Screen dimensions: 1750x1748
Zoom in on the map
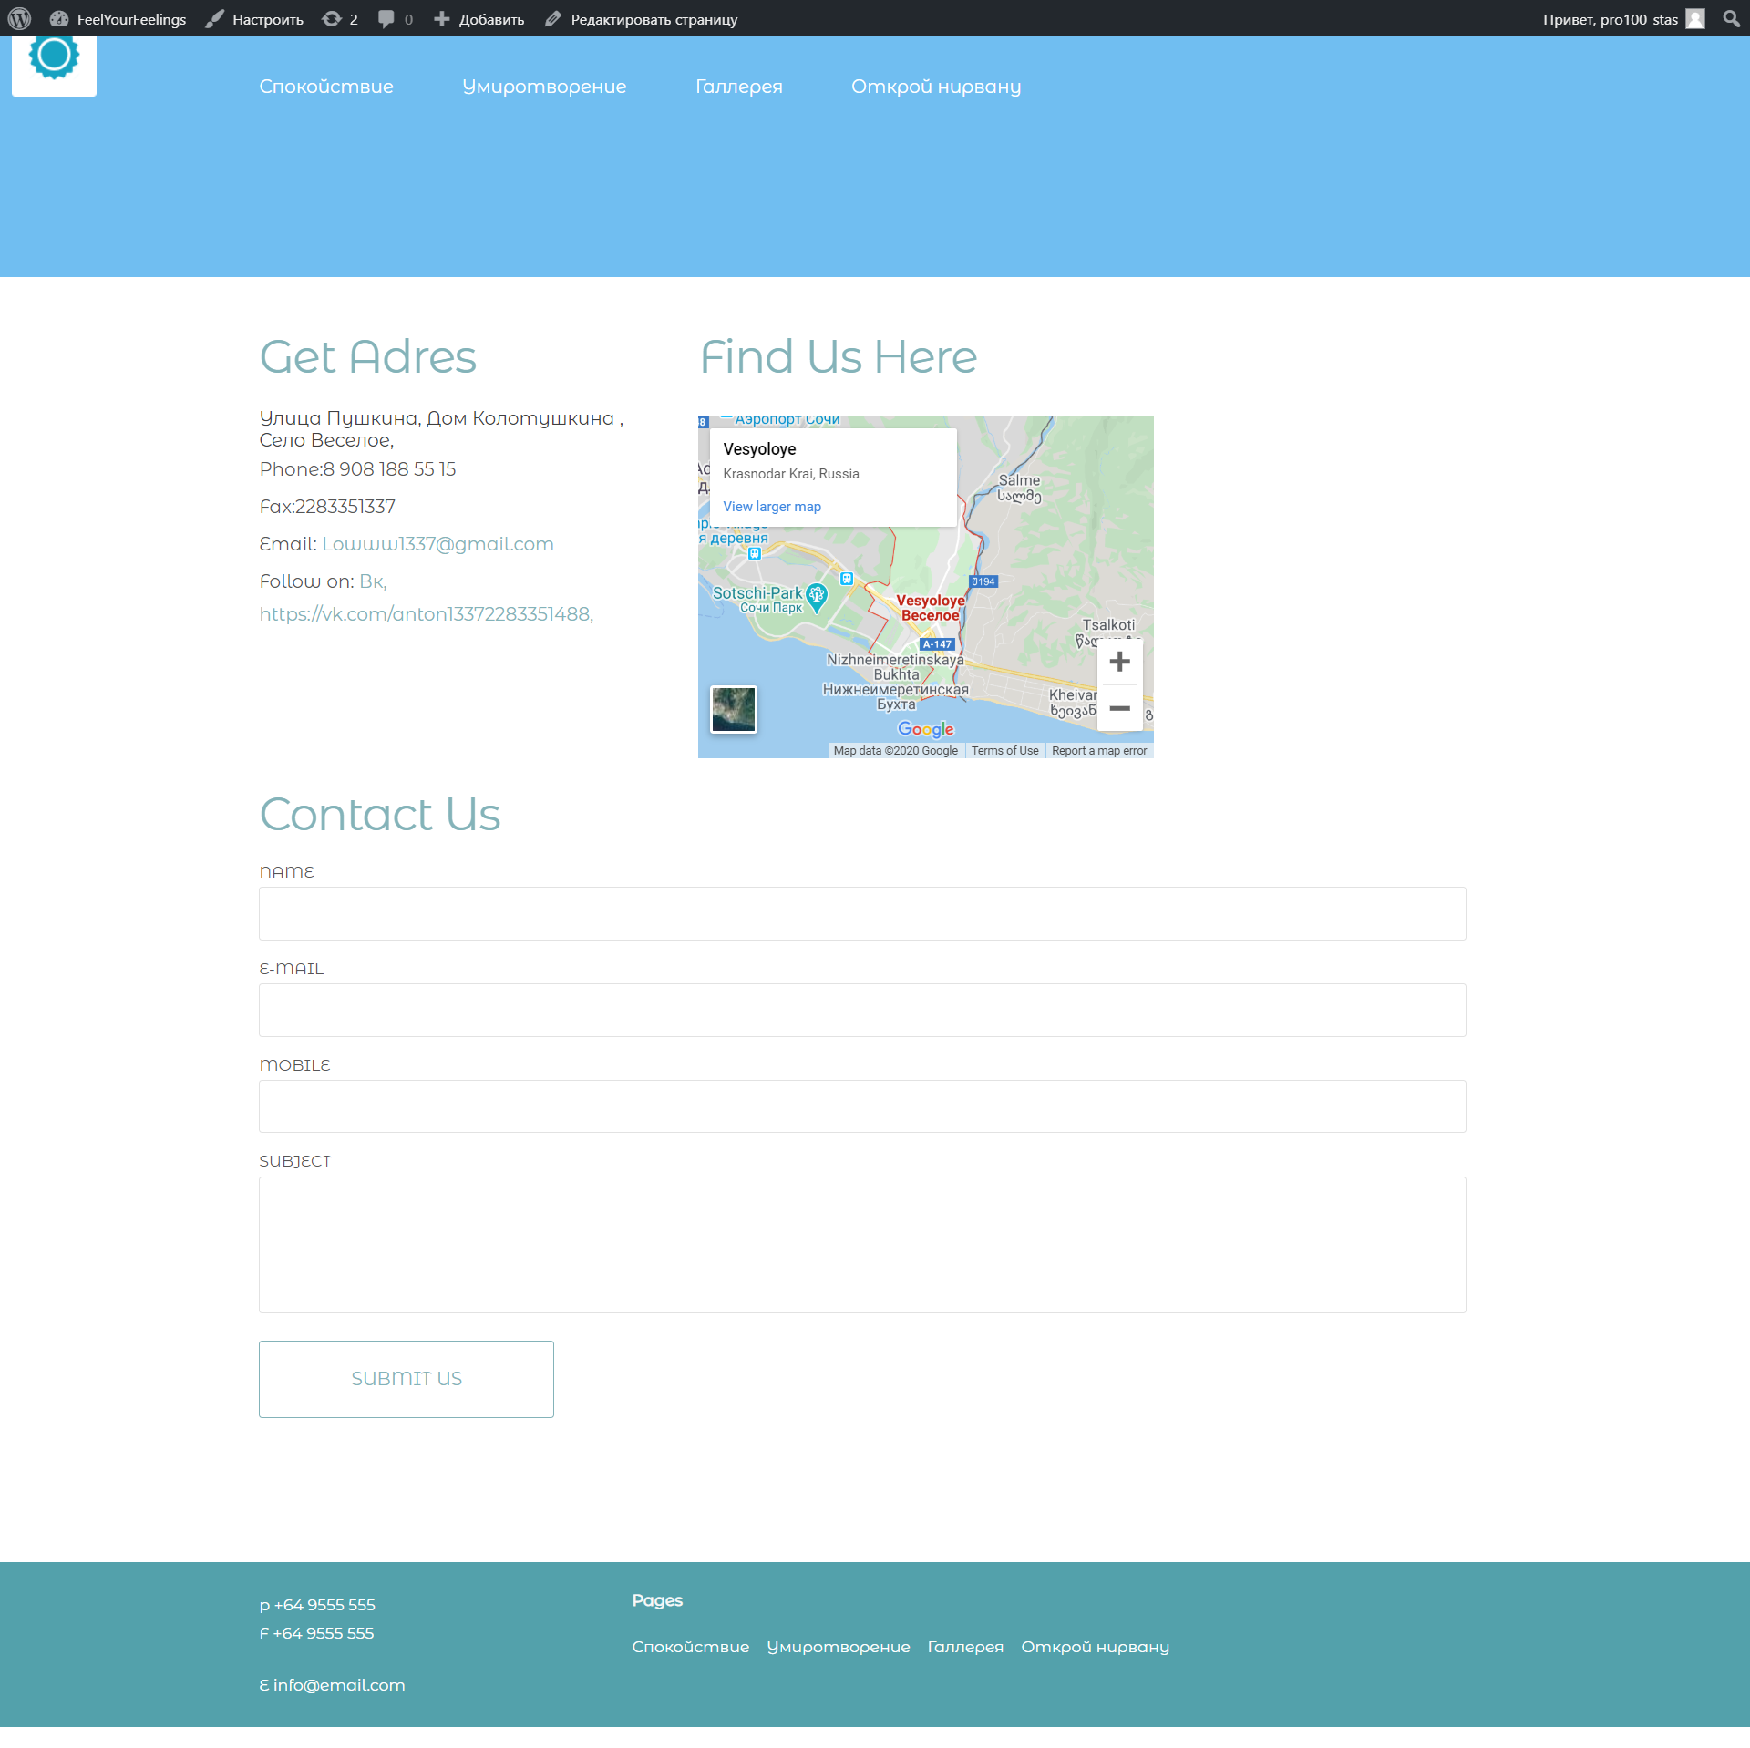coord(1119,662)
